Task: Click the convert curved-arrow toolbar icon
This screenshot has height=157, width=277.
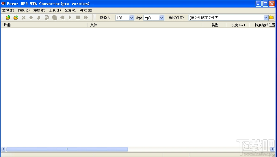Action: 47,18
